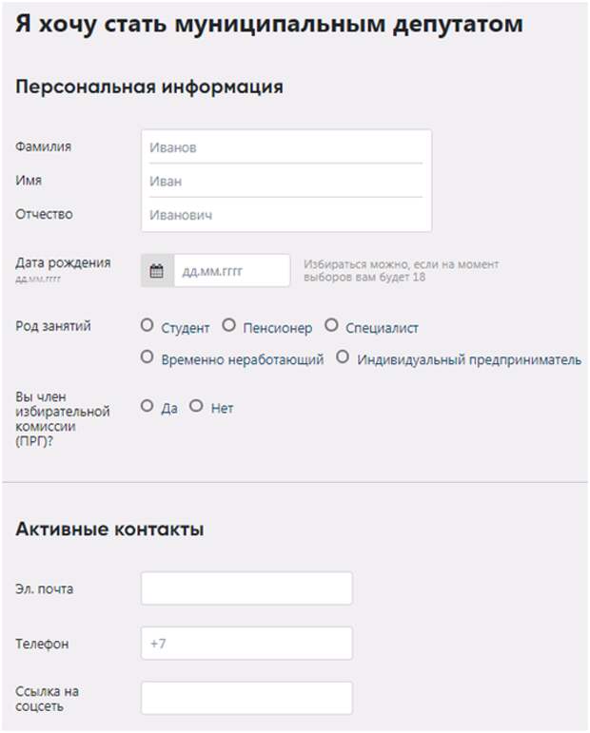Click the Род занятий label
The height and width of the screenshot is (733, 590).
[x=53, y=326]
